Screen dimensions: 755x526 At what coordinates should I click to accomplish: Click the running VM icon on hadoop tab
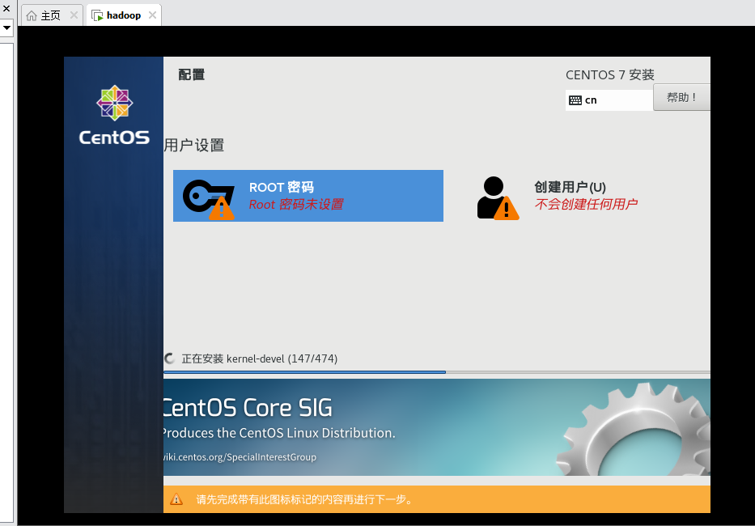coord(97,16)
